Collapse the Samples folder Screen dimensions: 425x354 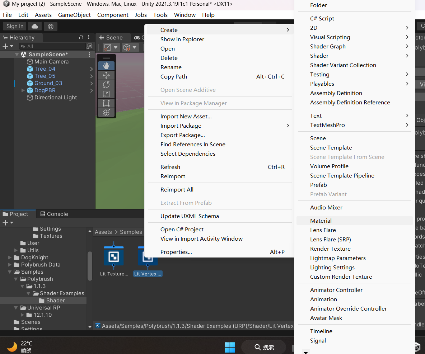tap(10, 272)
